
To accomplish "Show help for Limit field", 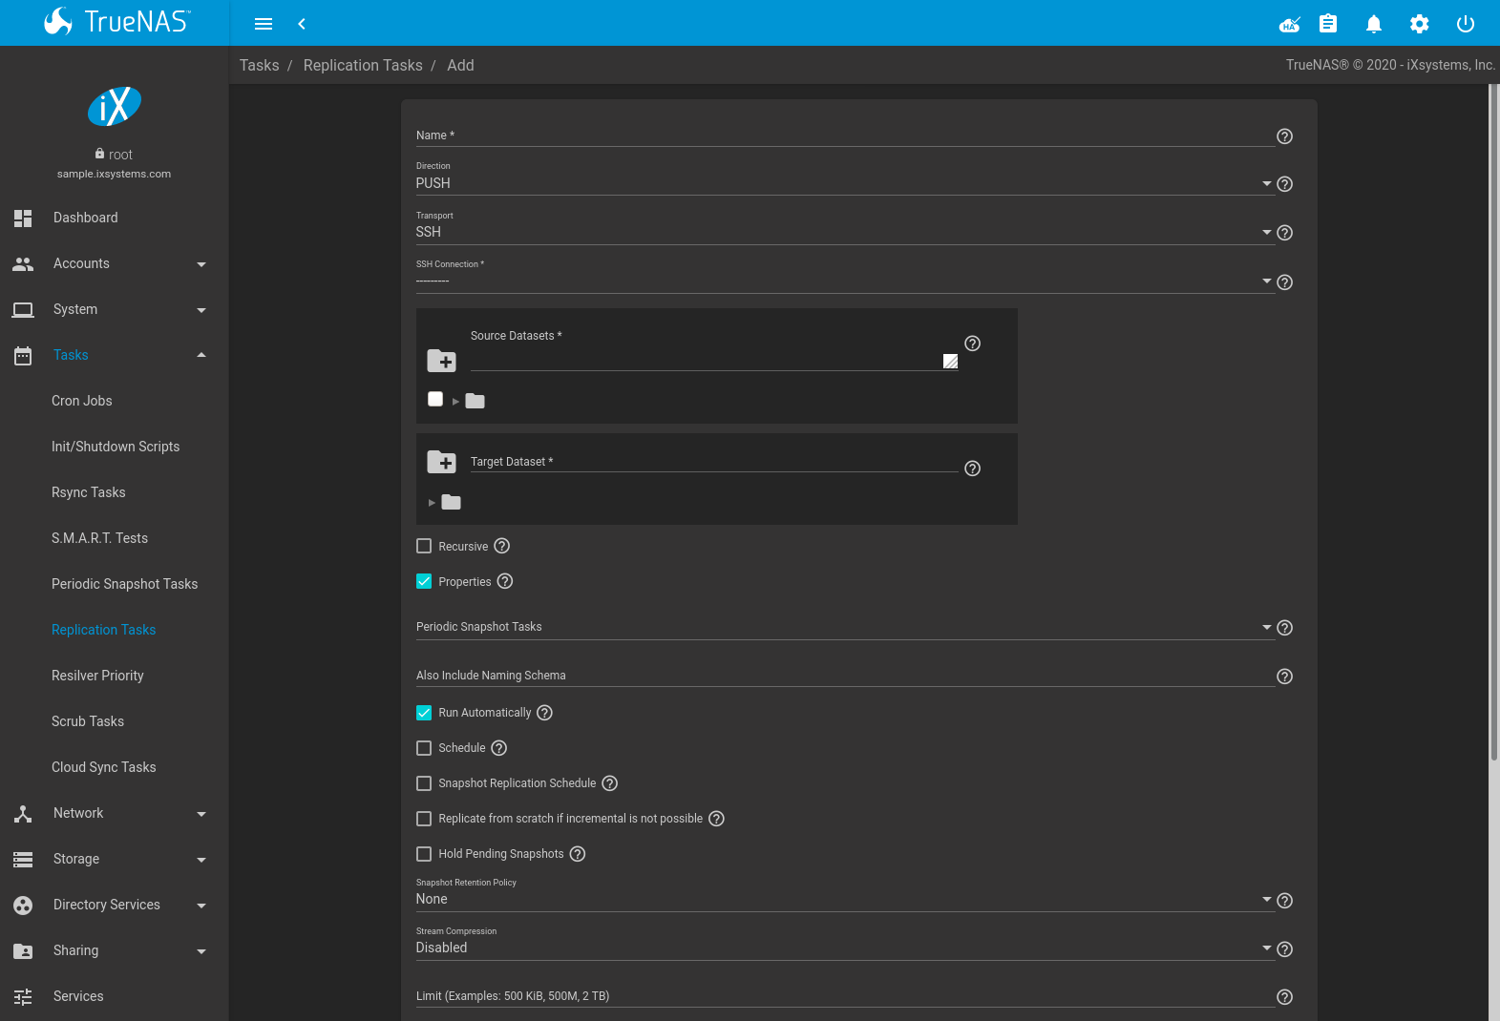I will tap(1285, 997).
